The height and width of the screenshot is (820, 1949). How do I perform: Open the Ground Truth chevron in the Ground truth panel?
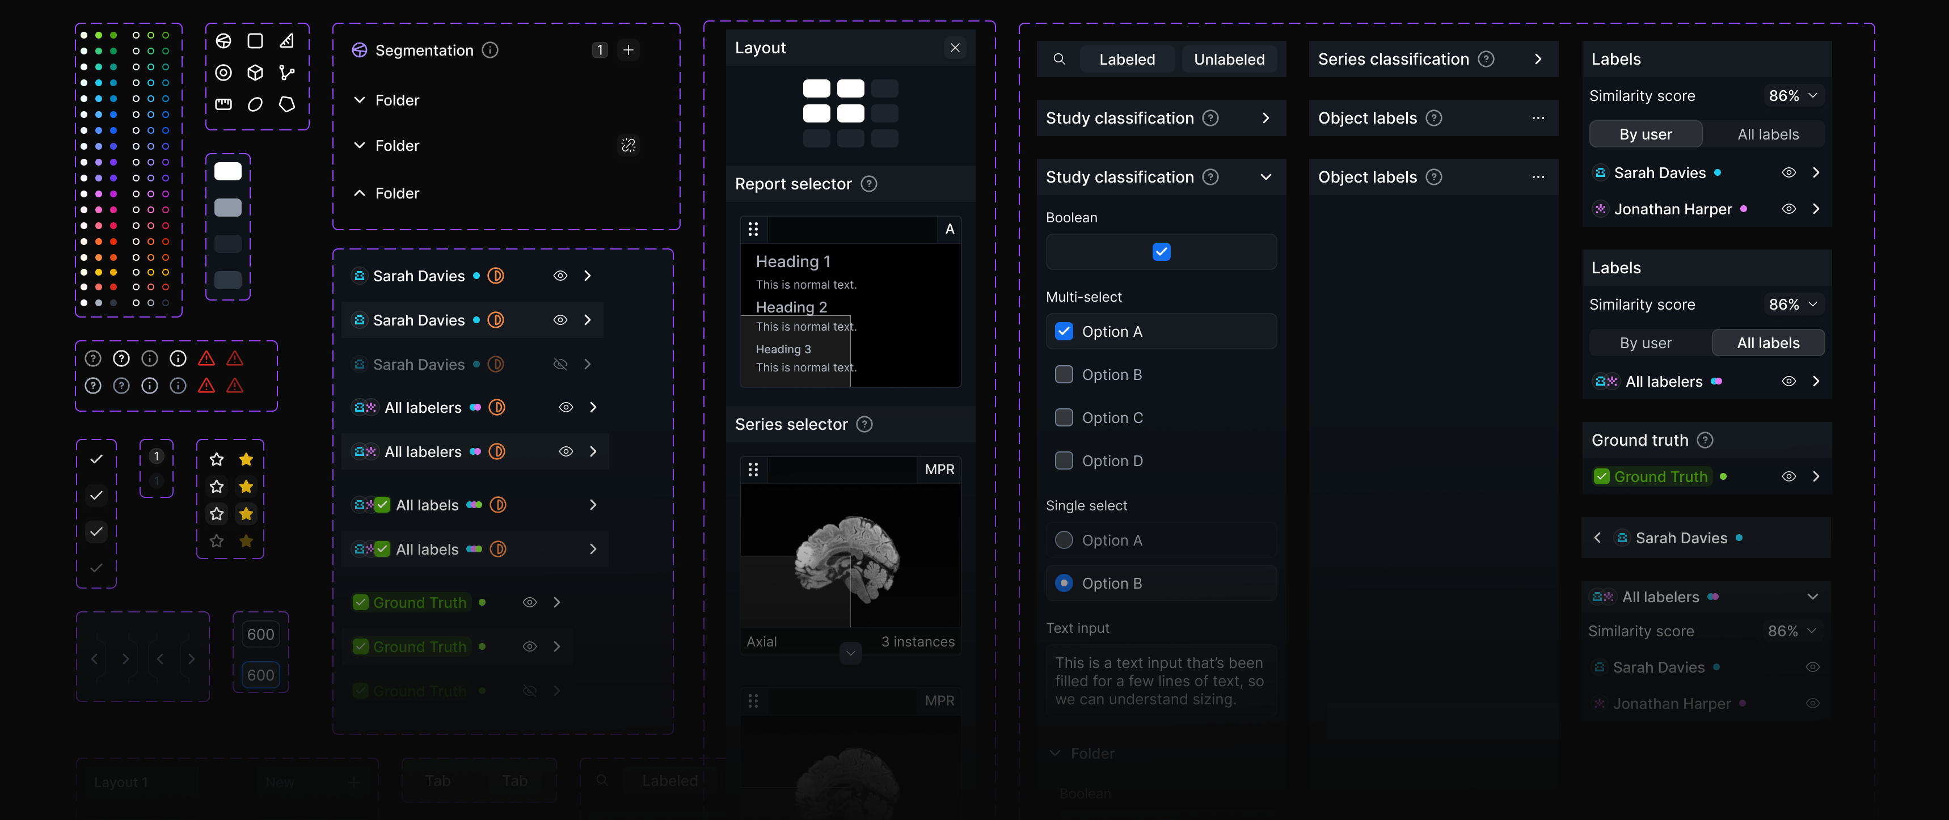(x=1816, y=476)
